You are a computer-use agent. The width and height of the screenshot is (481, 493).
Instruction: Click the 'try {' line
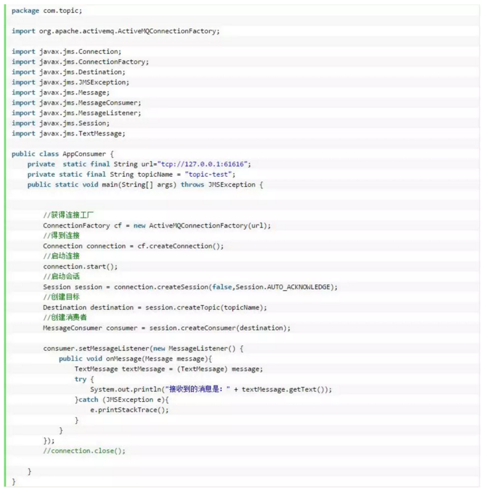(x=84, y=379)
